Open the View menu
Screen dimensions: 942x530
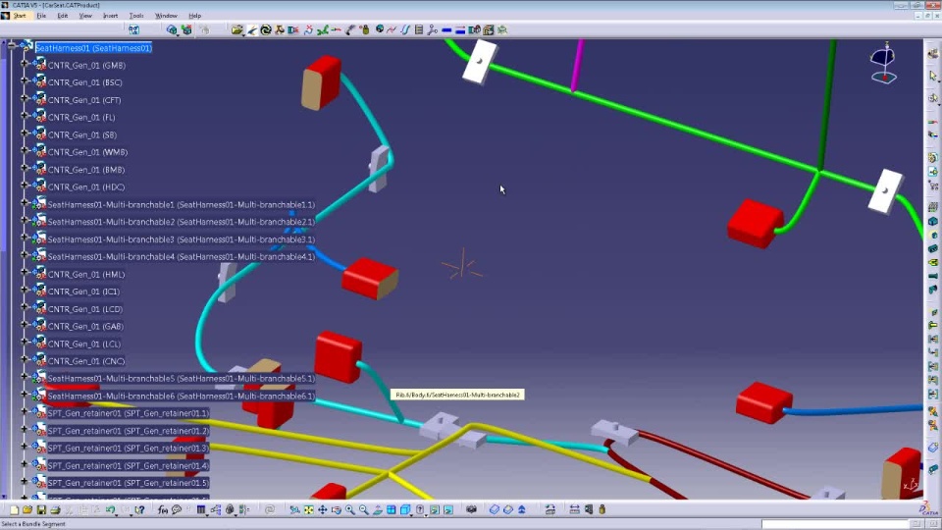click(x=85, y=16)
